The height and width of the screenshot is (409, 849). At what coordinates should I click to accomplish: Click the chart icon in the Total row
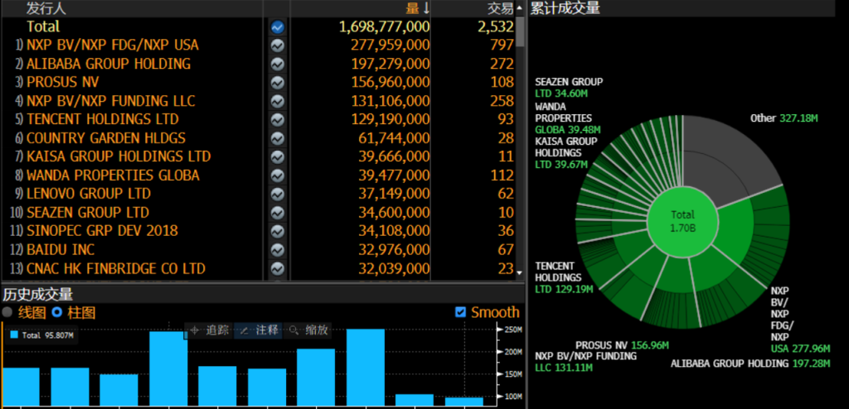point(277,26)
